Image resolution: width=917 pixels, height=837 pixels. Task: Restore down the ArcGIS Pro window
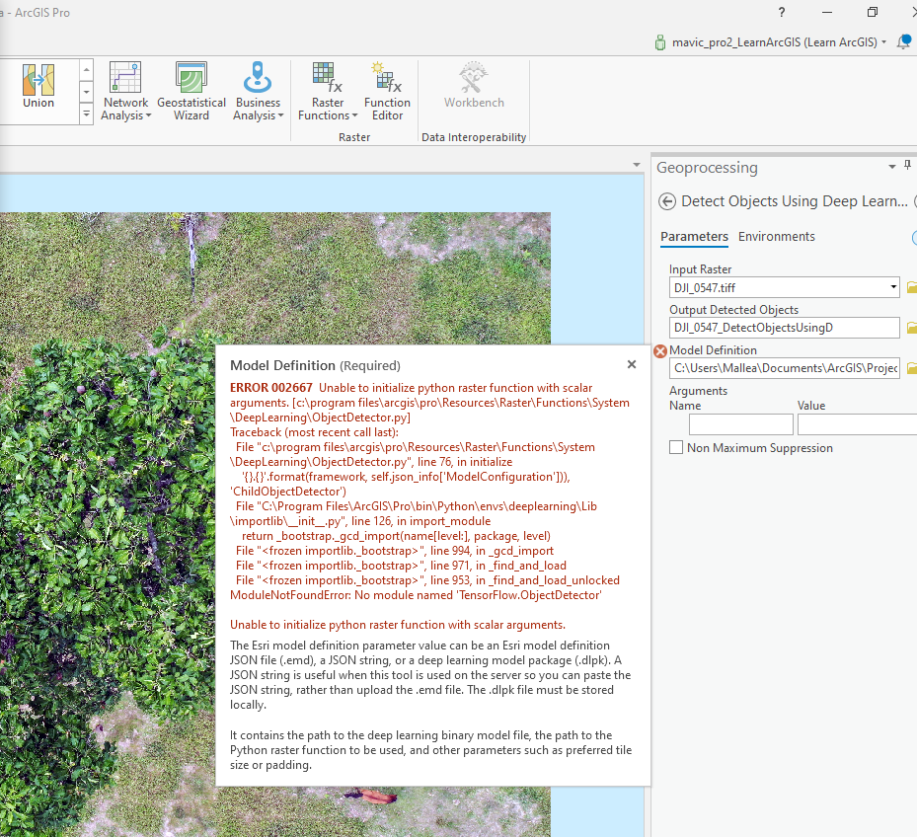(872, 12)
